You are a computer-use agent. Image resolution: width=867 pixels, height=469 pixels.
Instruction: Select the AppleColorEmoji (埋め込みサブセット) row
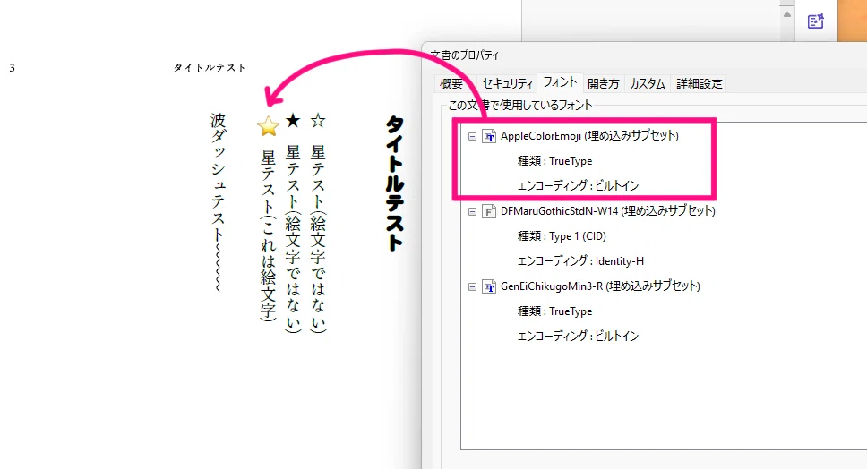589,136
